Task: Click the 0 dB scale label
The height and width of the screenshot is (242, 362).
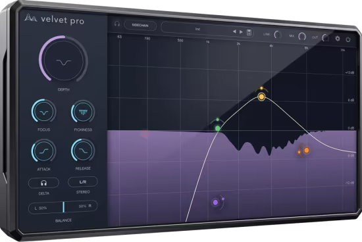Action: tap(351, 128)
